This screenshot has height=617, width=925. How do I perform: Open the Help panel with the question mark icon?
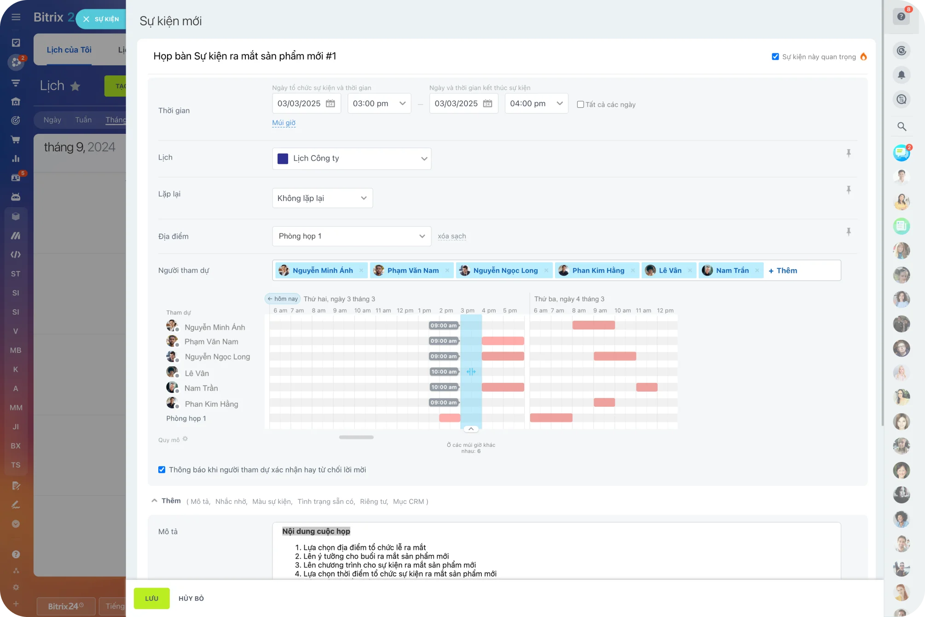tap(901, 17)
